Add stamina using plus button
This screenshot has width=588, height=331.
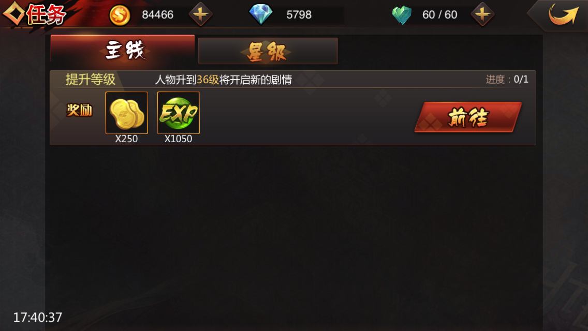click(482, 14)
